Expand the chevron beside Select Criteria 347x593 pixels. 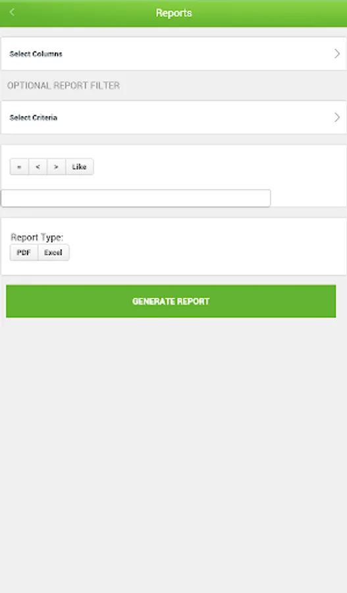click(337, 117)
